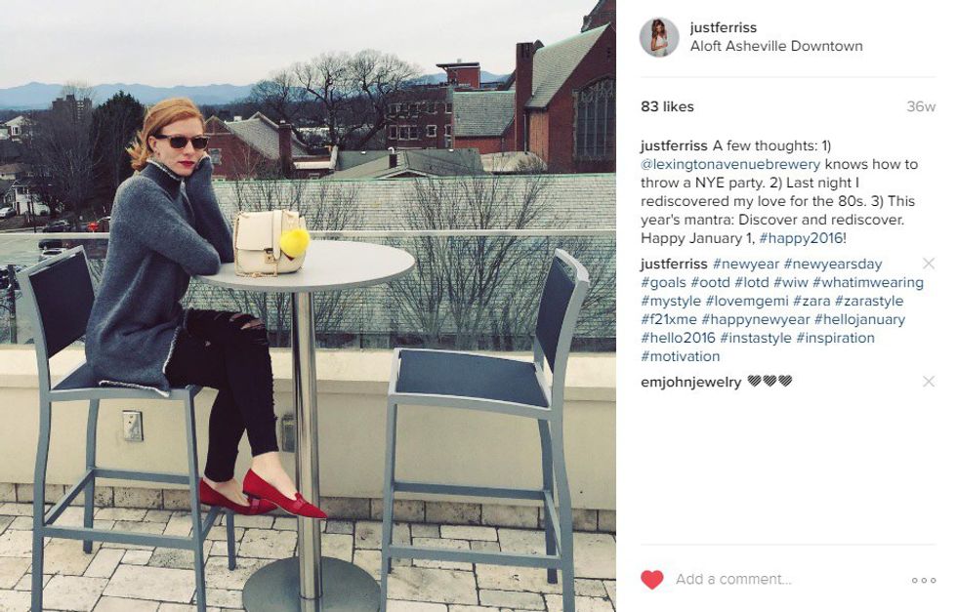Open the @lexingtonavenuebrewery mention
Image resolution: width=957 pixels, height=612 pixels.
[730, 164]
